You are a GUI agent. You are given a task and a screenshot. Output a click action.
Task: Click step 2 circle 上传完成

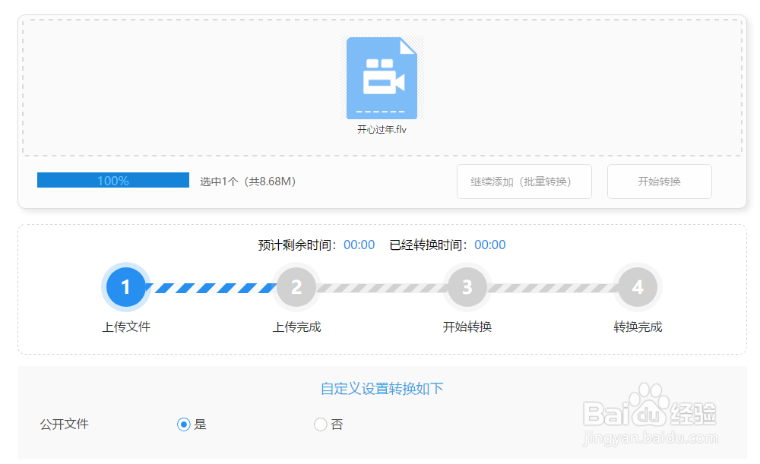tap(296, 287)
